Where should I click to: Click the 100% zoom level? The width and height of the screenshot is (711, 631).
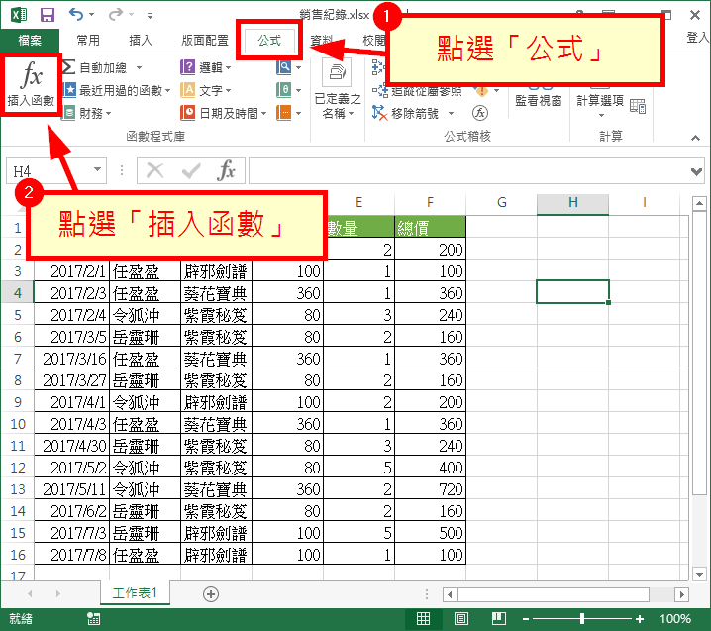coord(675,618)
